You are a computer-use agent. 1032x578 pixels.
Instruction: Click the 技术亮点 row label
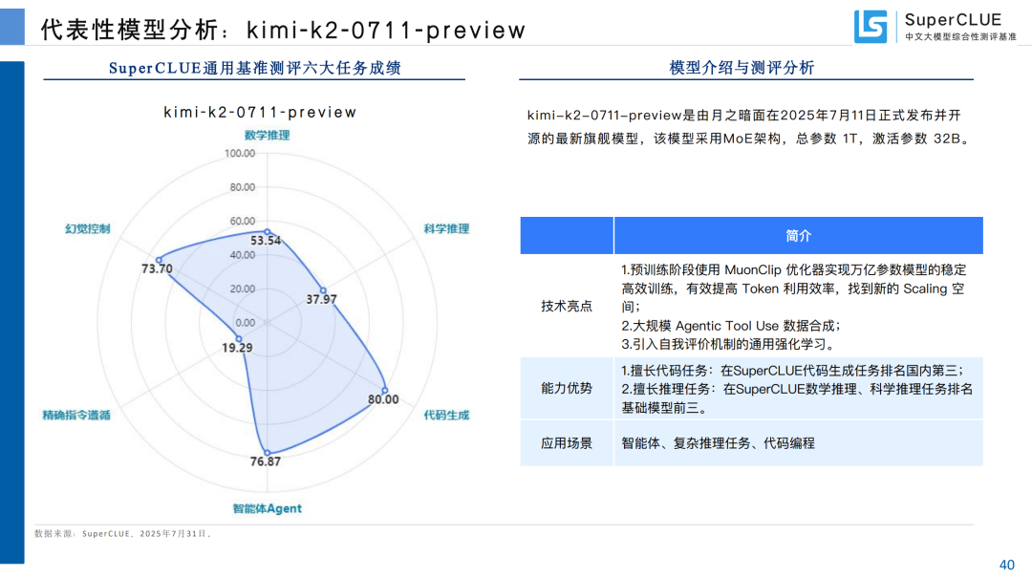pyautogui.click(x=567, y=306)
